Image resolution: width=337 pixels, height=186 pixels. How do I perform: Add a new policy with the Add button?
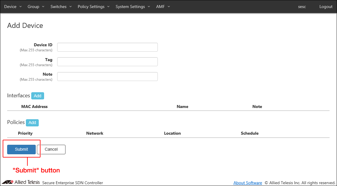click(32, 123)
